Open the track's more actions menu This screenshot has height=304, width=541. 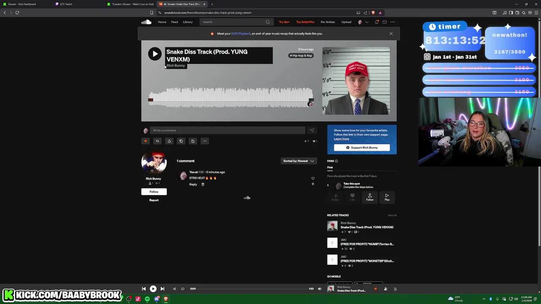tap(205, 141)
